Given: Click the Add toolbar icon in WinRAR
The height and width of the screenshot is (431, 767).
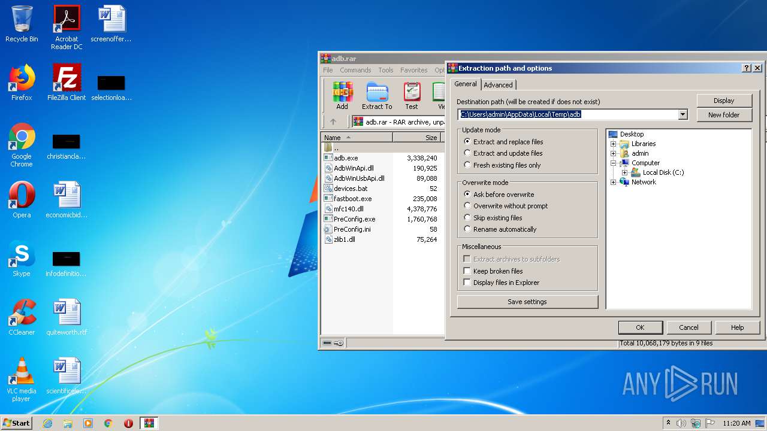Looking at the screenshot, I should tap(342, 96).
